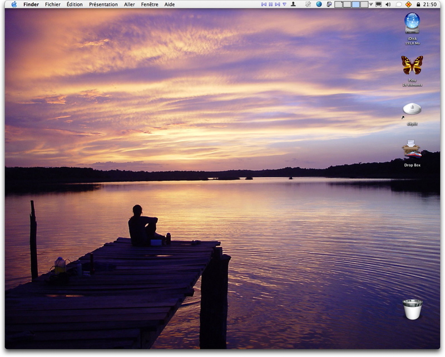The width and height of the screenshot is (445, 357).
Task: Expand the playback controls dropdown triangle
Action: [284, 4]
